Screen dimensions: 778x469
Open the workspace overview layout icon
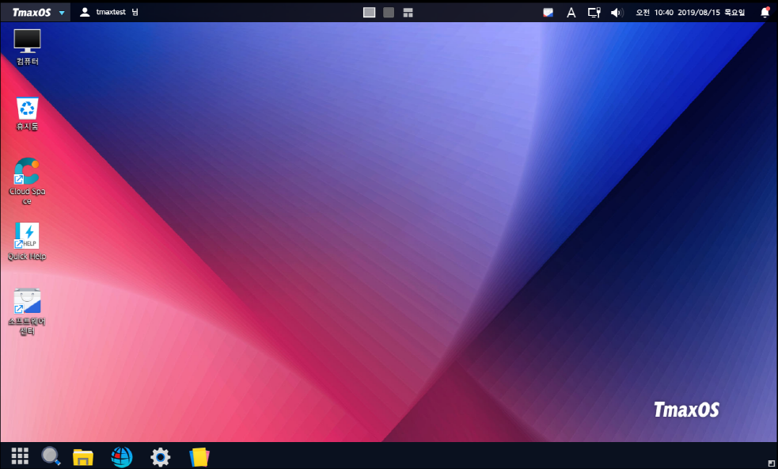click(408, 12)
